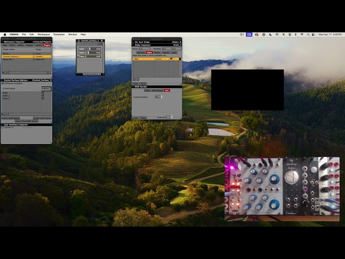Adjust the Slider_3 control in Control Surface
The image size is (345, 259).
pyautogui.click(x=90, y=56)
